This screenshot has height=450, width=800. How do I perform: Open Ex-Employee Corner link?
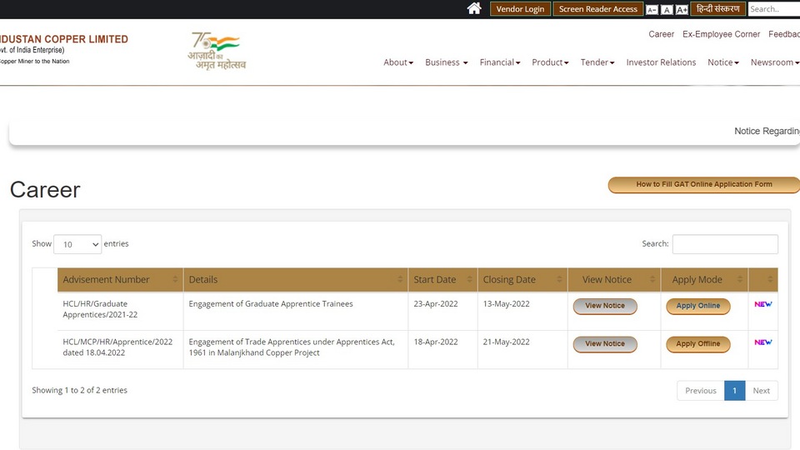tap(721, 34)
